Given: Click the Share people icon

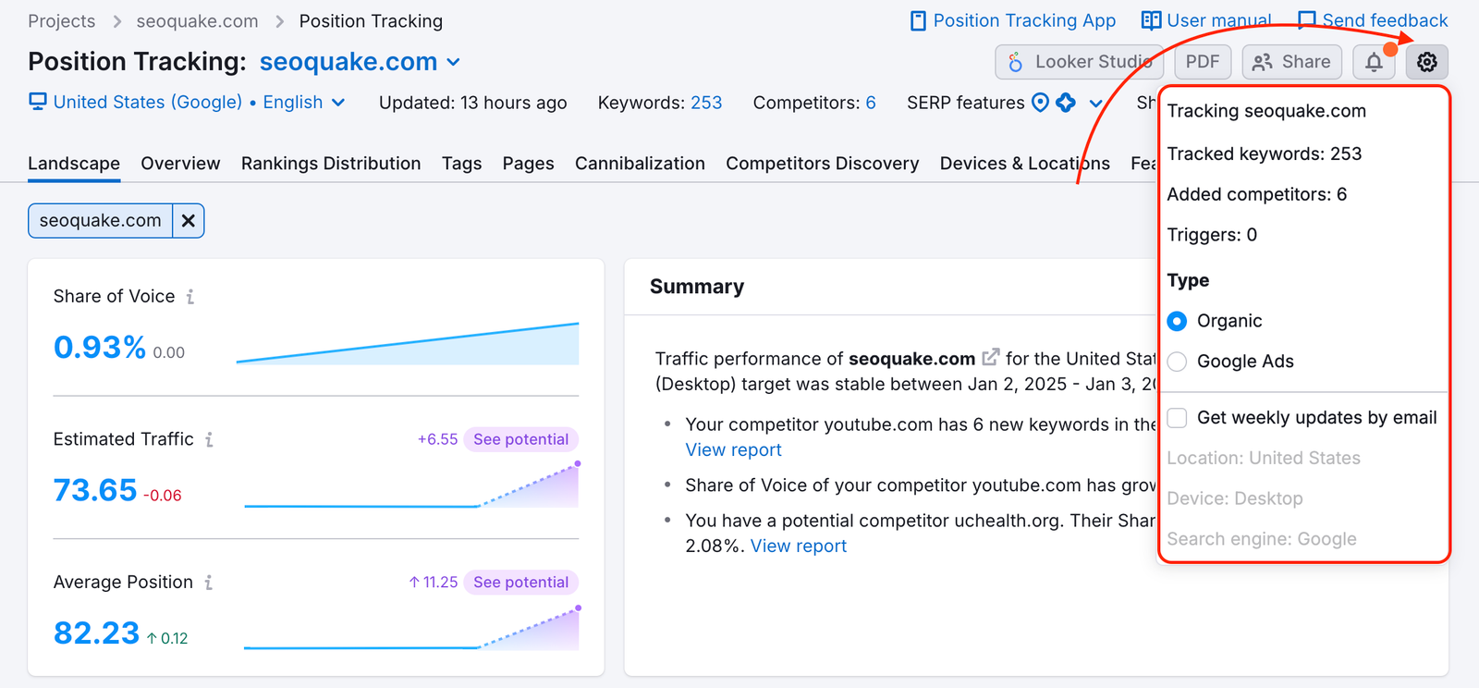Looking at the screenshot, I should [1263, 62].
